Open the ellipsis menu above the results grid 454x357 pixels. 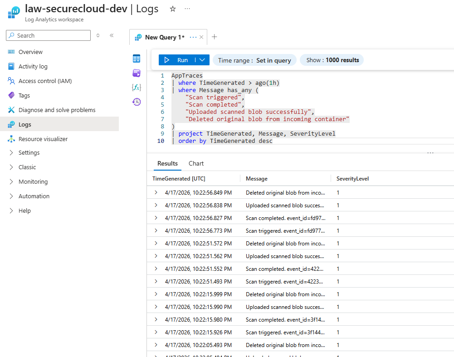[430, 153]
